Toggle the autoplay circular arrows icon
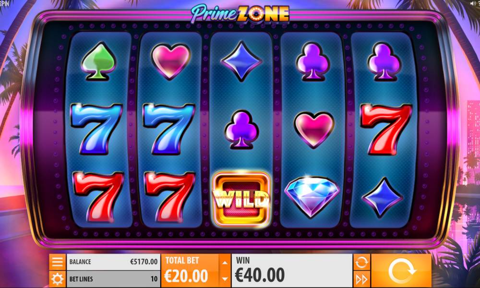480x288 pixels. click(x=361, y=262)
